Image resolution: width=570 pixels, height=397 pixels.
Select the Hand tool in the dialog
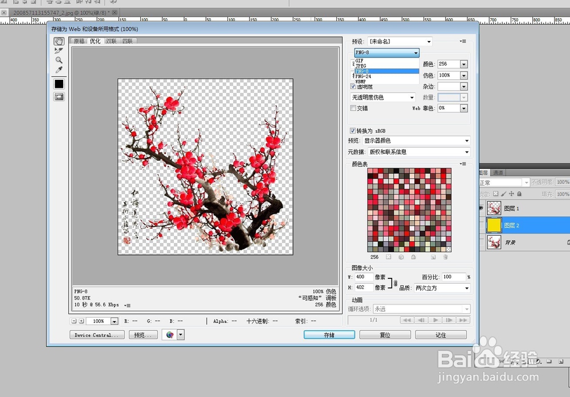coord(59,41)
